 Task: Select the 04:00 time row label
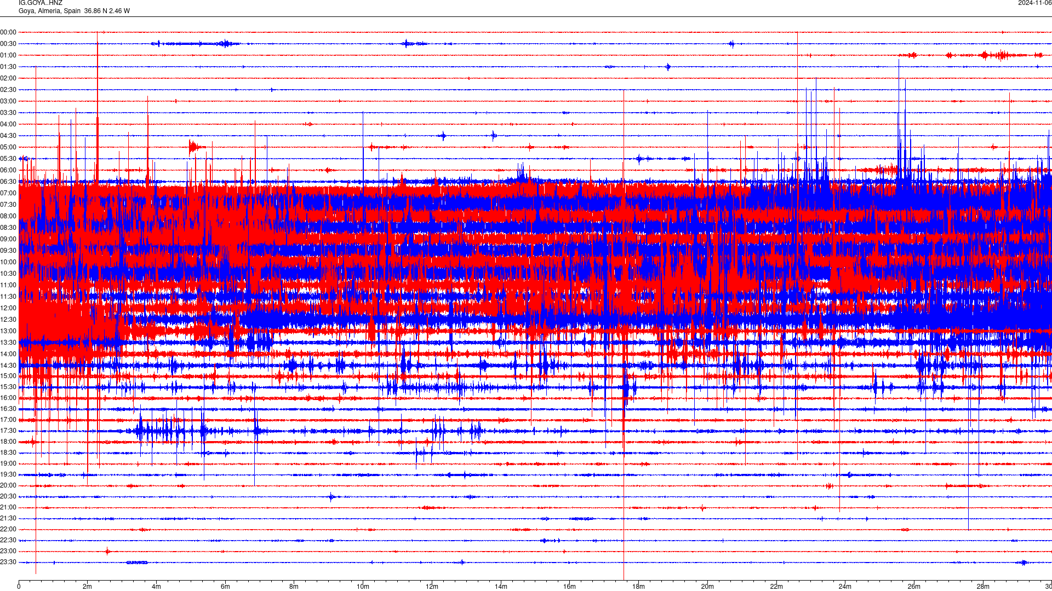(8, 124)
